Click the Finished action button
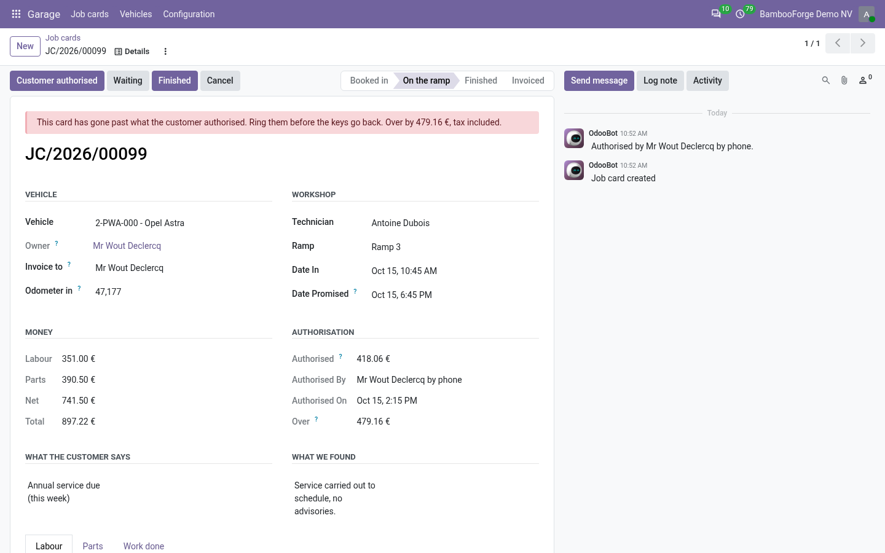 click(x=175, y=80)
